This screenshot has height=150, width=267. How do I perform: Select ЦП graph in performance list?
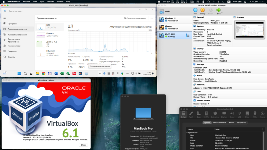tap(49, 27)
